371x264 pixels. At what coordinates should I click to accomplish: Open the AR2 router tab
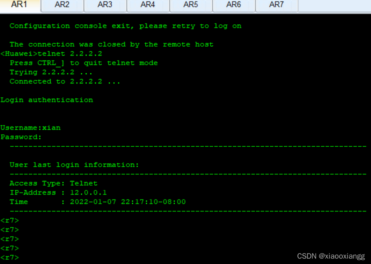(x=62, y=5)
